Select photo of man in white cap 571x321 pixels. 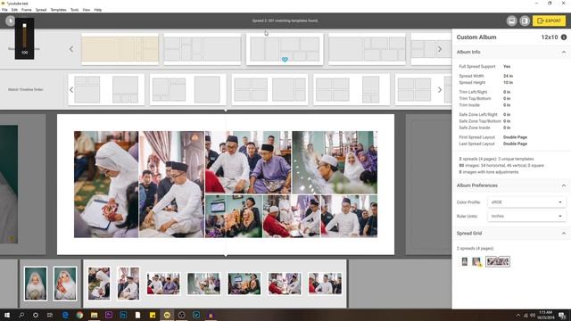click(335, 162)
